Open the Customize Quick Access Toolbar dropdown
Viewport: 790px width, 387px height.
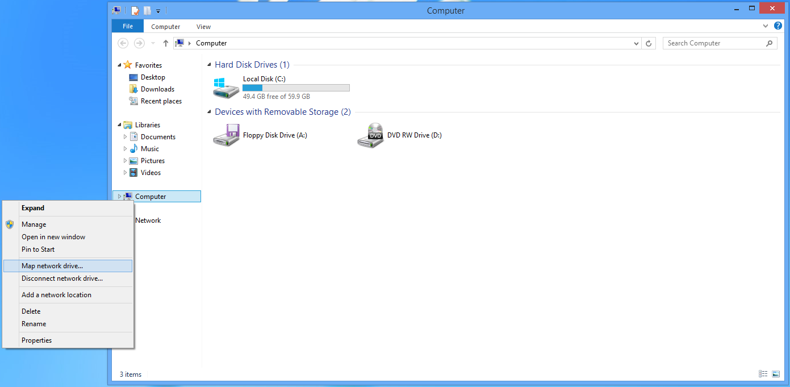pyautogui.click(x=158, y=10)
